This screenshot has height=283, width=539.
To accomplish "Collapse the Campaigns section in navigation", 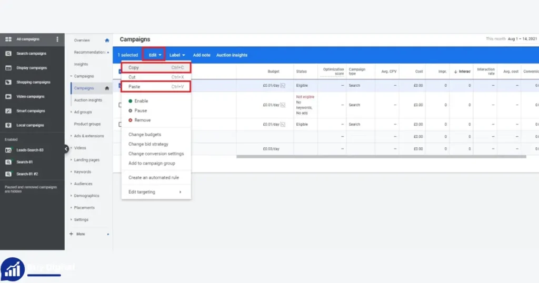I will click(x=71, y=76).
